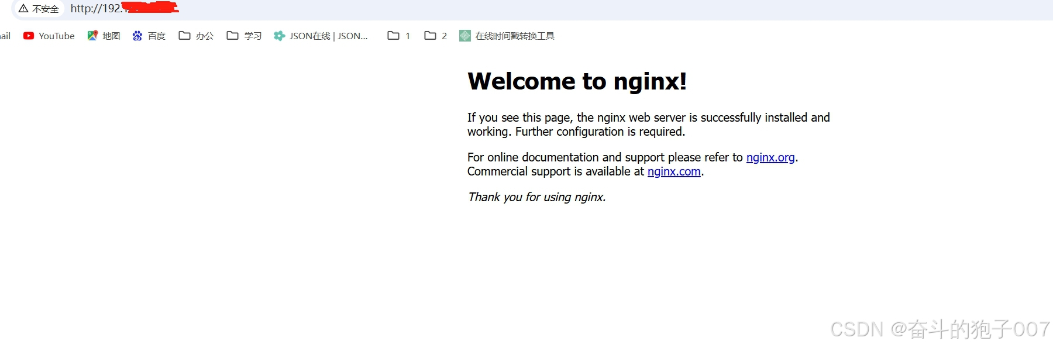Viewport: 1053px width, 348px height.
Task: Follow the nginx.org link
Action: pos(770,157)
